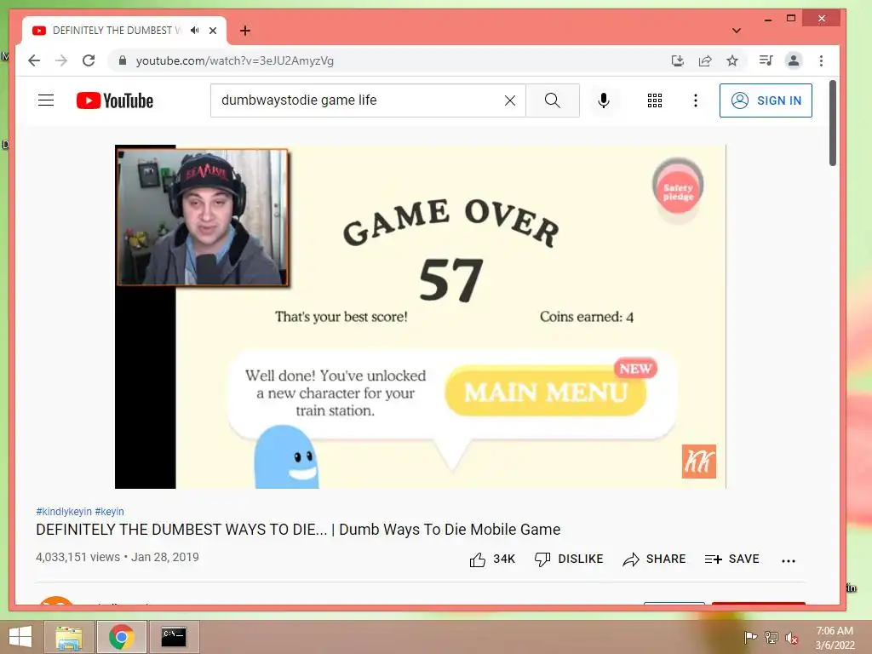This screenshot has height=654, width=872.
Task: Share this page via address bar icon
Action: 705,60
